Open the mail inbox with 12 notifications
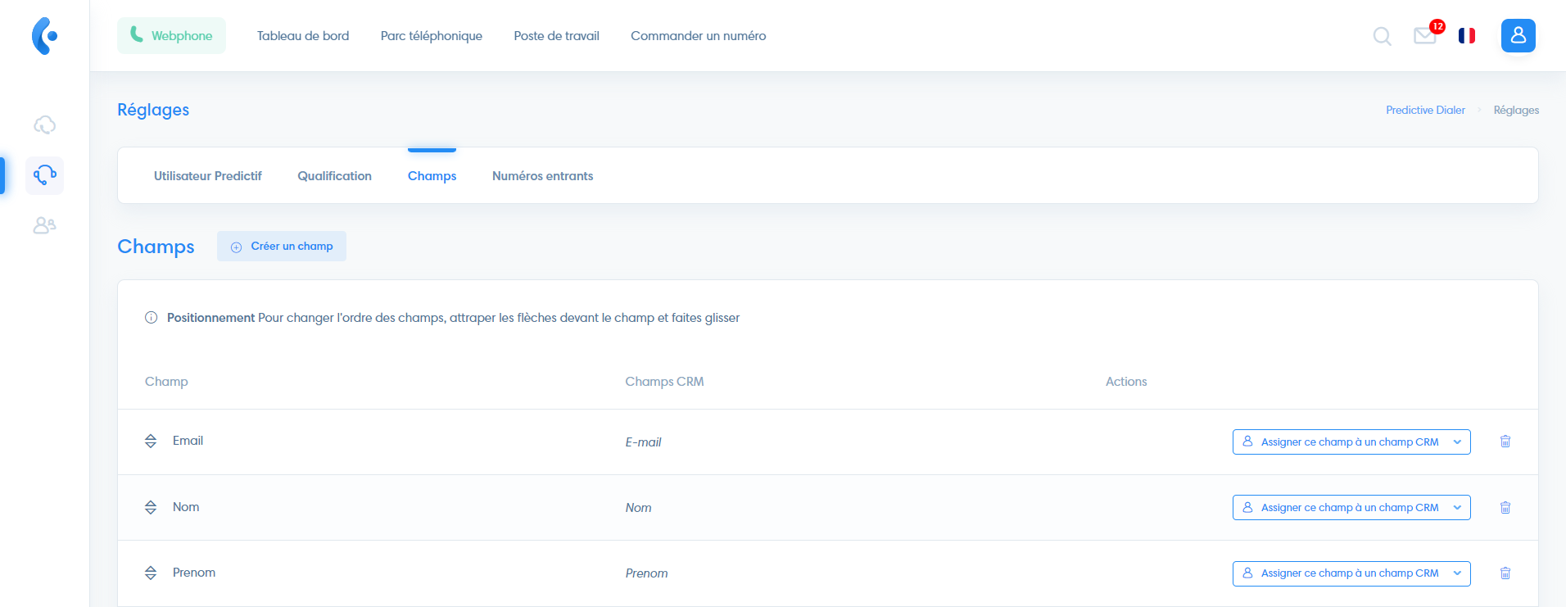Viewport: 1566px width, 607px height. [1425, 36]
